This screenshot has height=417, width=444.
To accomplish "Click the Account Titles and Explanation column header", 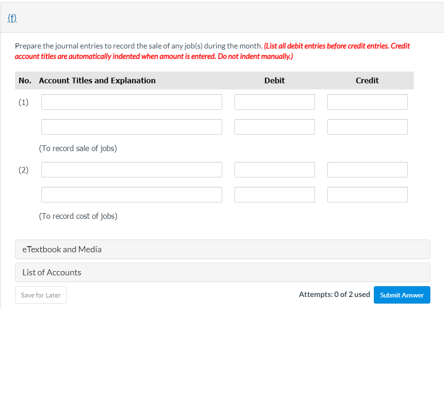I will (97, 80).
